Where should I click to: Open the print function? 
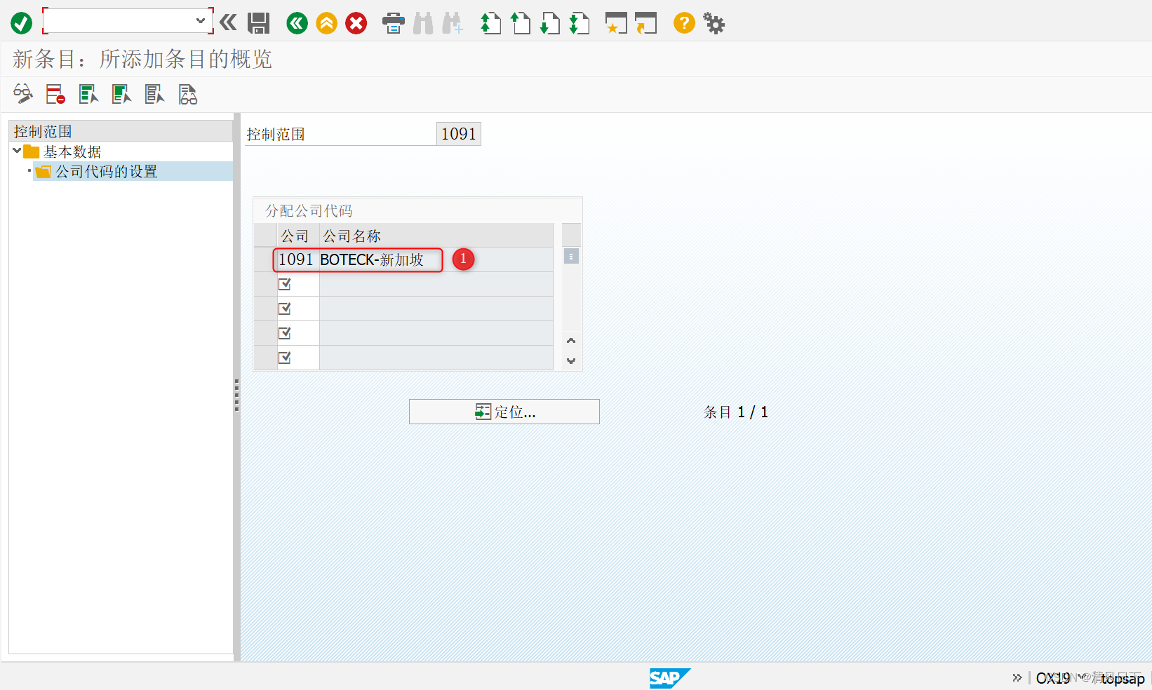click(x=393, y=23)
